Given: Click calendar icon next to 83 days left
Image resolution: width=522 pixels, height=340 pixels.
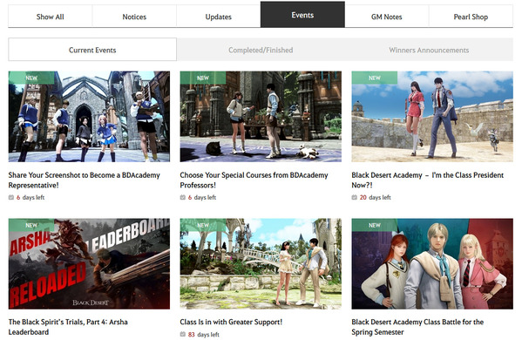Looking at the screenshot, I should pyautogui.click(x=183, y=334).
